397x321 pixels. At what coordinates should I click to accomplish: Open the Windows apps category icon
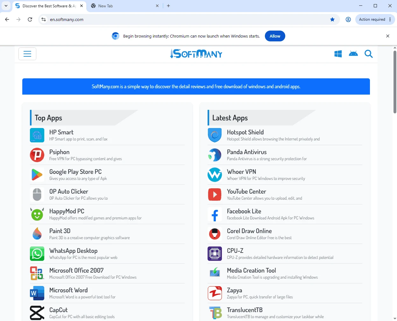tap(338, 54)
